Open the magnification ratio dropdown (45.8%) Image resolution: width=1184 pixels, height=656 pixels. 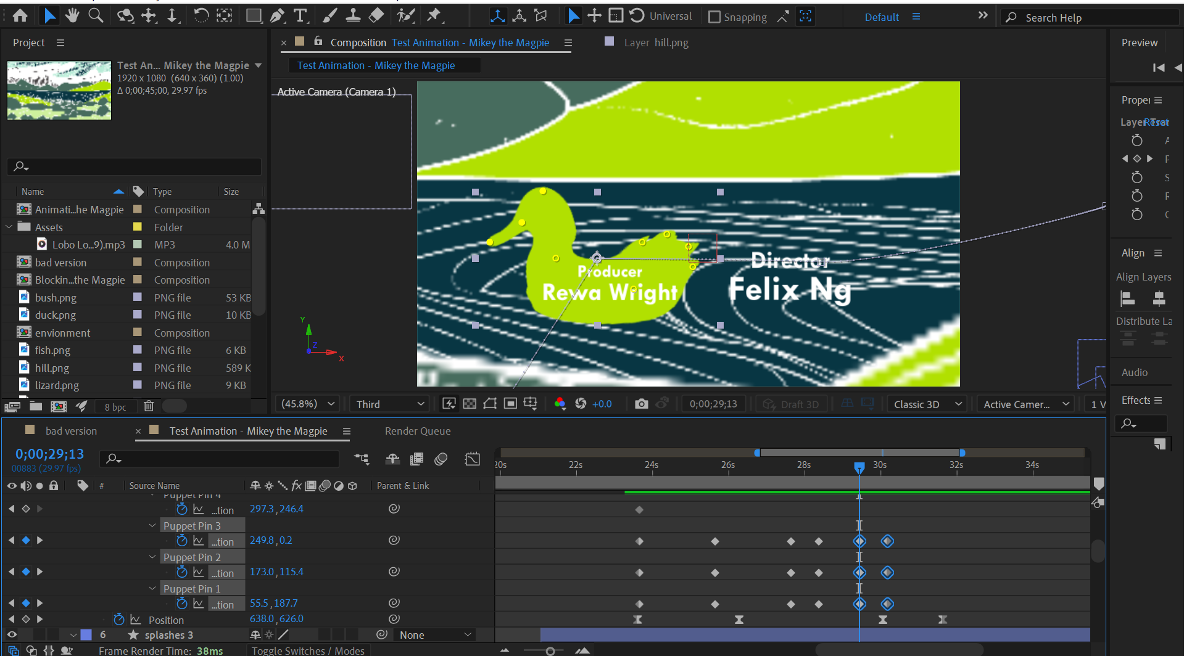308,404
